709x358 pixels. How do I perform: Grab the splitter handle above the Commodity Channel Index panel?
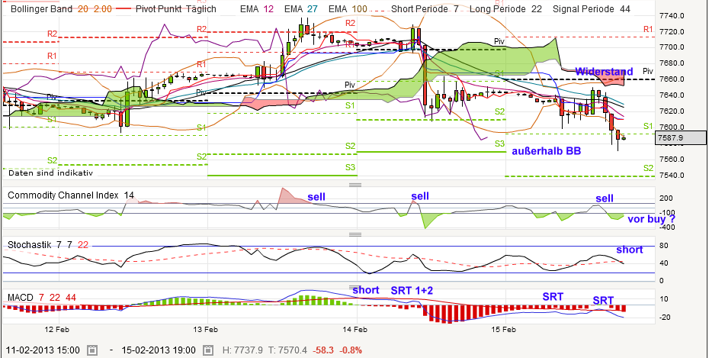[x=355, y=185]
